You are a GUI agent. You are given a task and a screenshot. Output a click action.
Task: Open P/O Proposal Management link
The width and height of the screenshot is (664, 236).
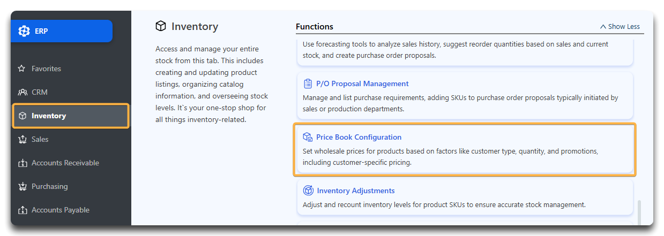362,83
